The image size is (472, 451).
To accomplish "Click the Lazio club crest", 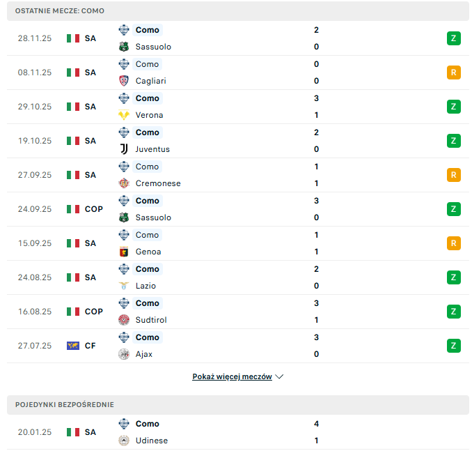I will click(124, 286).
